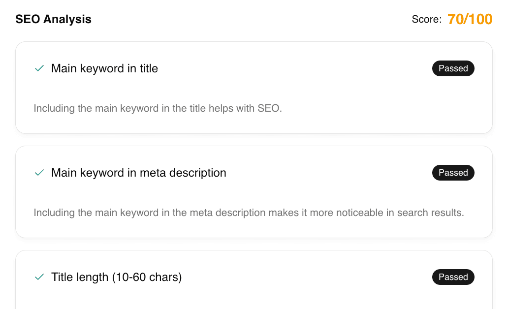Click the checkmark beside Main keyword in title
This screenshot has width=508, height=309.
point(39,68)
